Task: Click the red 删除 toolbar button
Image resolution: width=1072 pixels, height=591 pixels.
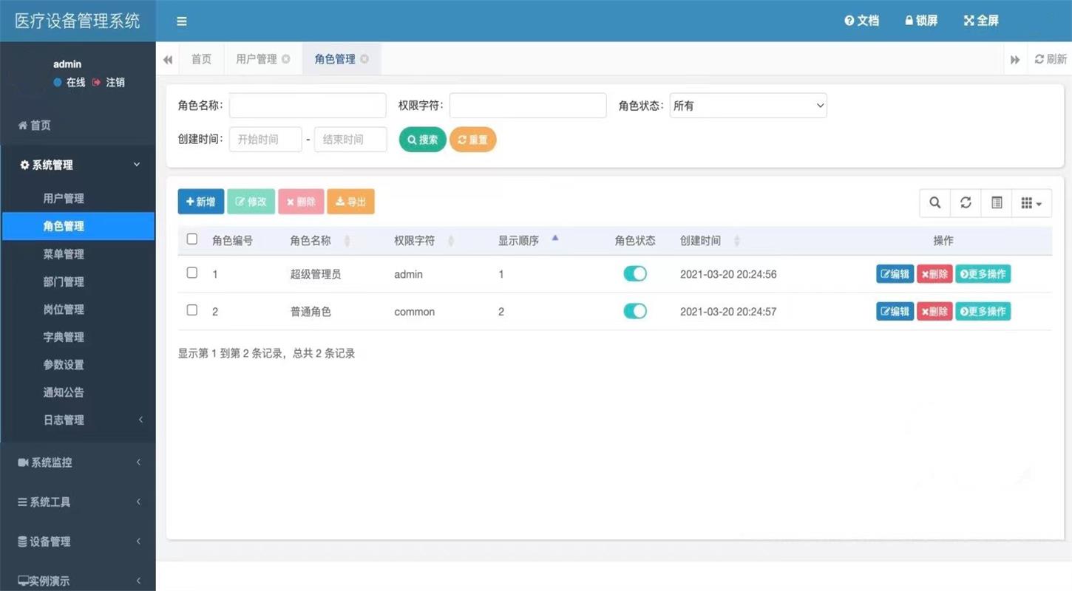Action: point(301,202)
